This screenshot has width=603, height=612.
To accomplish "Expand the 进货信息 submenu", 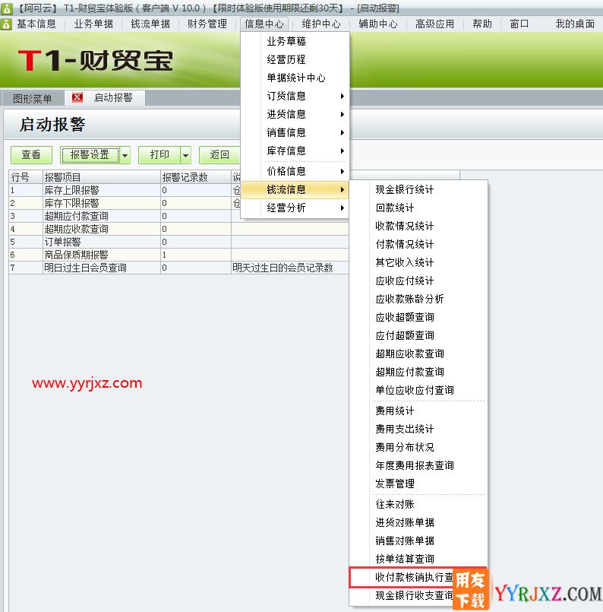I will (295, 114).
